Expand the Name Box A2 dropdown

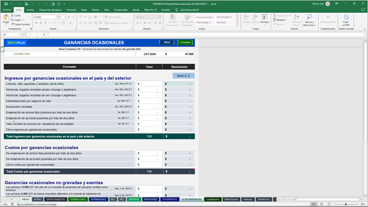tap(19, 34)
